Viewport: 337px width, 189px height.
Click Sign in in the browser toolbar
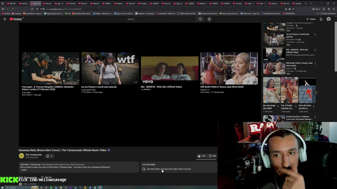click(x=316, y=9)
